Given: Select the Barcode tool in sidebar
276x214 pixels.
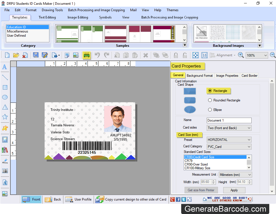Looking at the screenshot, I should (x=5, y=171).
